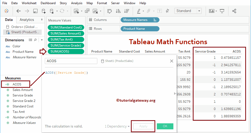Screen dimensions: 251x133
Task: Open the new worksheet dropdown arrow
Action: (x=82, y=11)
